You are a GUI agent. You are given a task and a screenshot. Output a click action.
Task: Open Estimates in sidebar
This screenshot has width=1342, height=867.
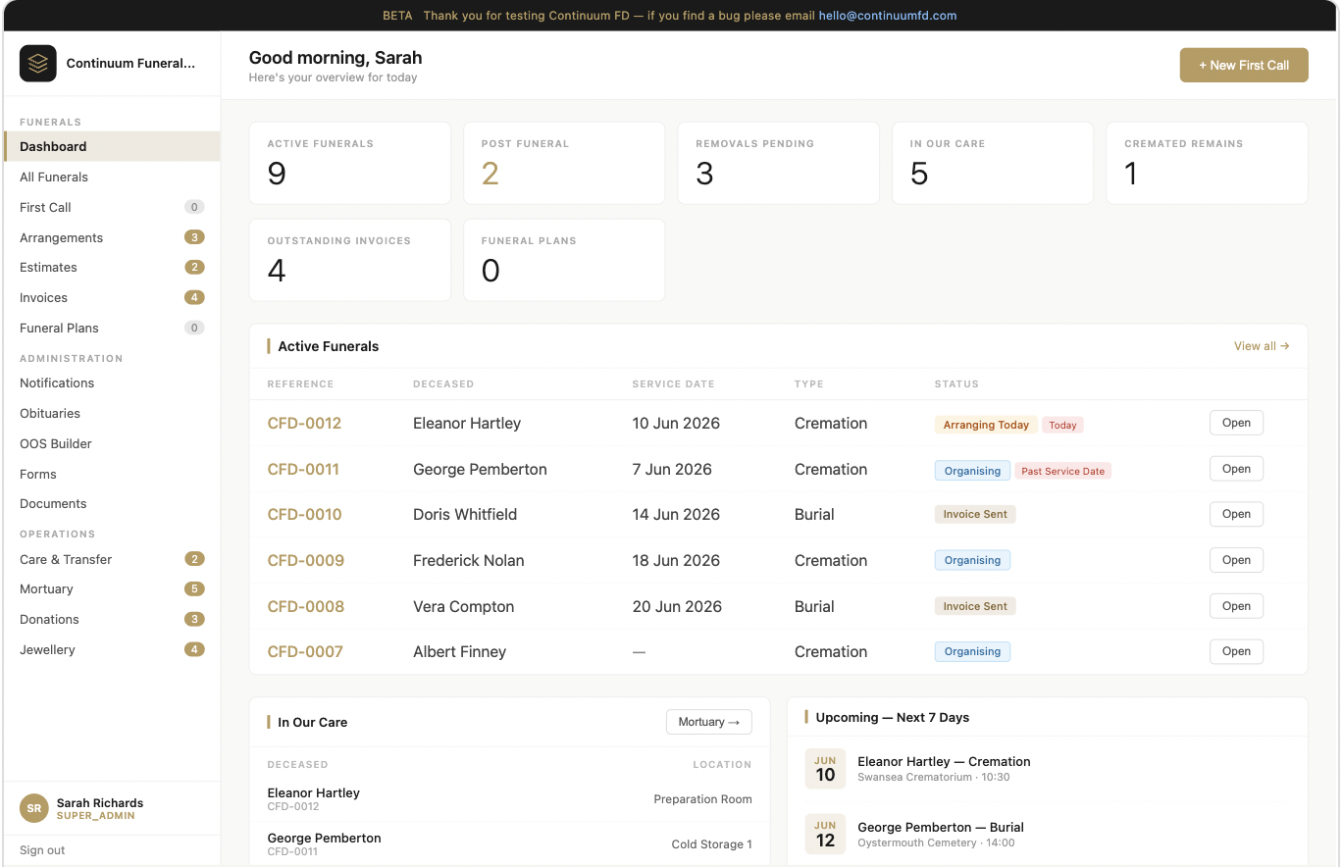(112, 267)
